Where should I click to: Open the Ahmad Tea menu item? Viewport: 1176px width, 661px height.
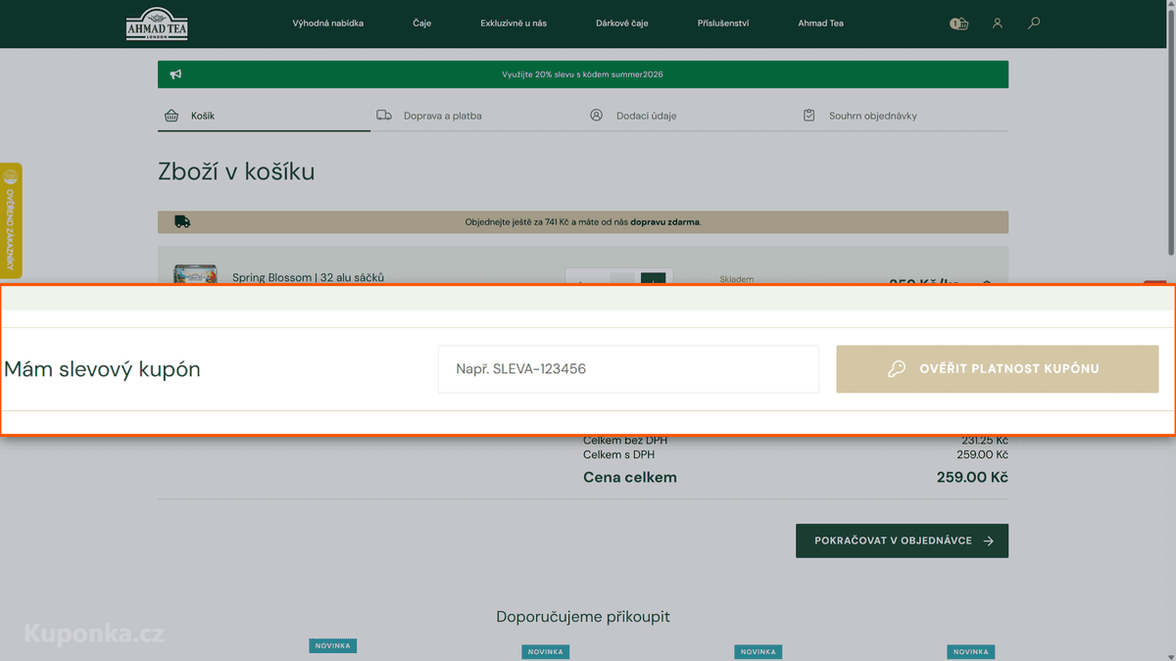[x=820, y=24]
